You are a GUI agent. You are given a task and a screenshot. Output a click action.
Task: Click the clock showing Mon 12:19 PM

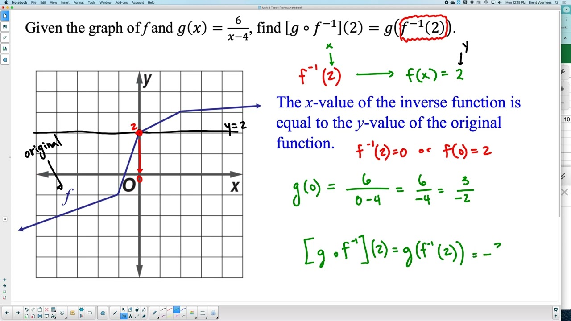pos(516,2)
